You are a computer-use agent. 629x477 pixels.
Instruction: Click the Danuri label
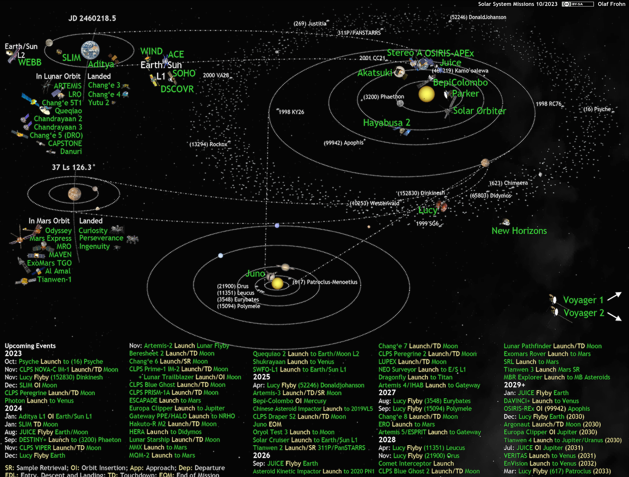[71, 151]
